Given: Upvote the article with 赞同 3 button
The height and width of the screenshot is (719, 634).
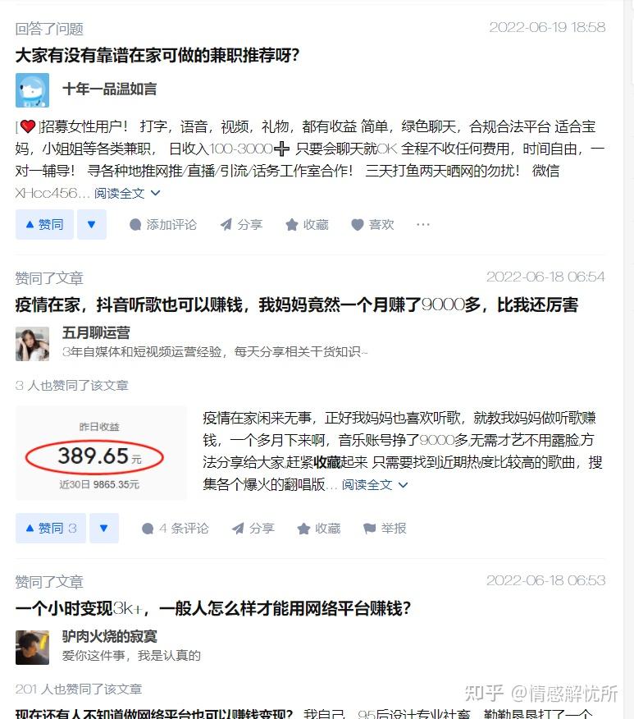Looking at the screenshot, I should pyautogui.click(x=51, y=529).
